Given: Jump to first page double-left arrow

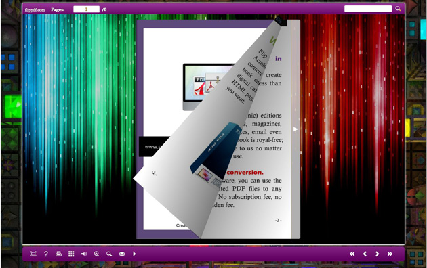Looking at the screenshot, I should click(352, 254).
